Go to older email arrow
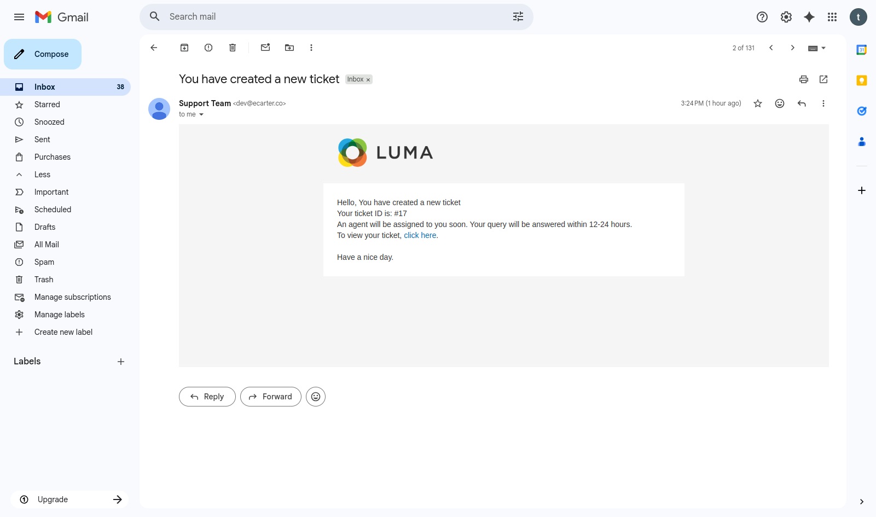The width and height of the screenshot is (876, 517). coord(792,48)
